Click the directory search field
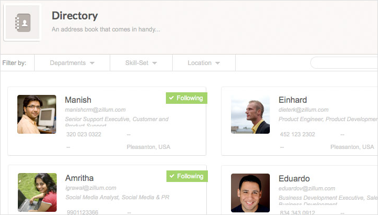This screenshot has height=215, width=378. 344,63
